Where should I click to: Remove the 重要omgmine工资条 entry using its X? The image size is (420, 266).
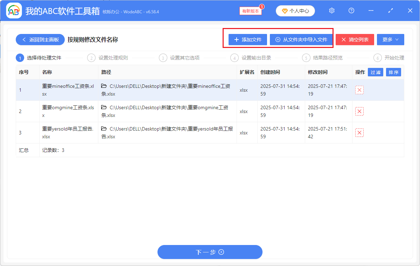[359, 111]
